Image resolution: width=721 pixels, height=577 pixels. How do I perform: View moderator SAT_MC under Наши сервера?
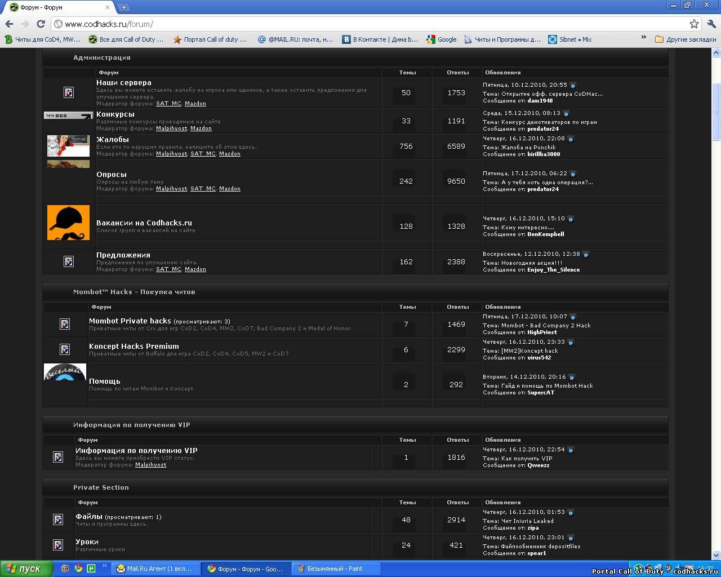(168, 104)
